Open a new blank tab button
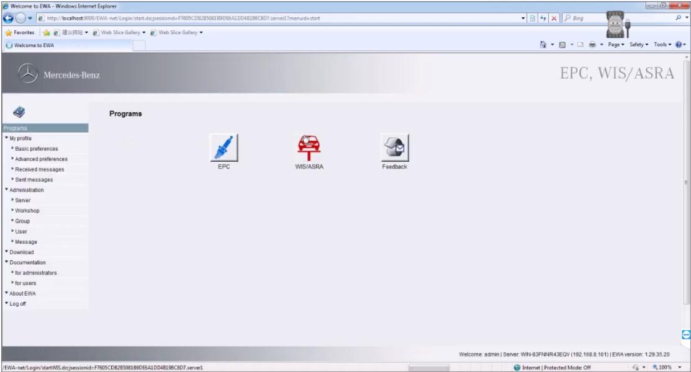Viewport: 691px width, 372px height. pos(139,45)
